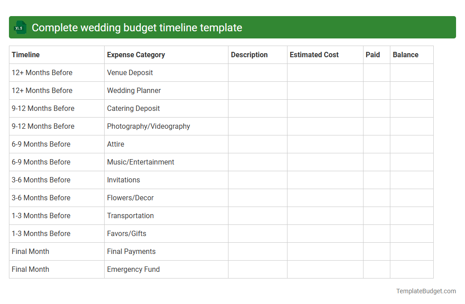
Task: Select the Catering Deposit cell
Action: 132,108
